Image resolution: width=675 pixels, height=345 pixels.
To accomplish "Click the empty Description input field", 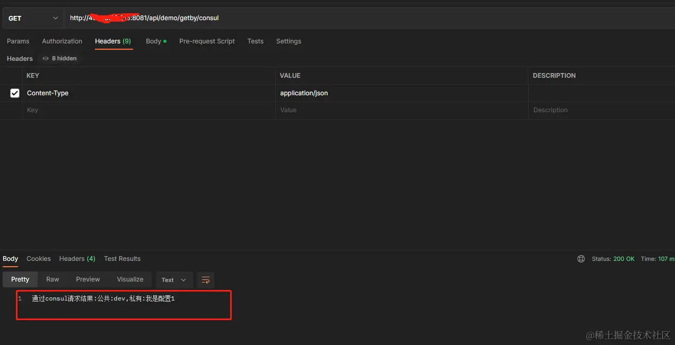I will 601,110.
